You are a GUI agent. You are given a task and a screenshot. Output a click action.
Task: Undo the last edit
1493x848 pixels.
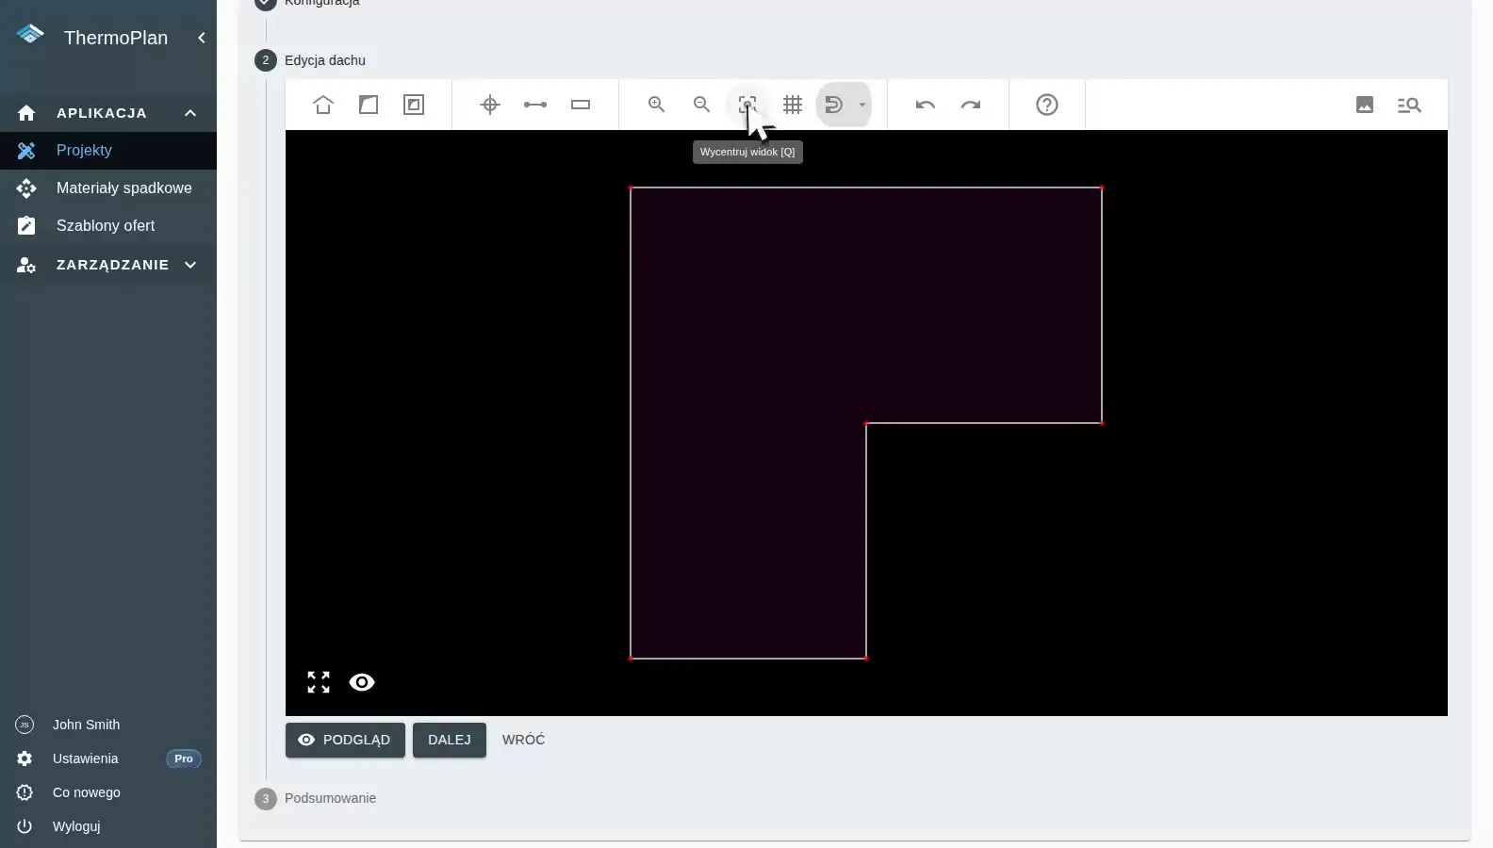(x=926, y=105)
